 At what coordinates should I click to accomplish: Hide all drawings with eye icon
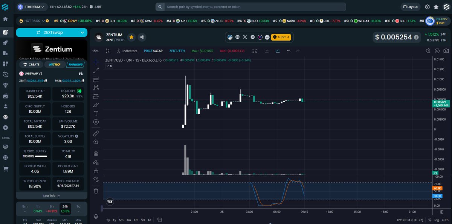click(96, 179)
